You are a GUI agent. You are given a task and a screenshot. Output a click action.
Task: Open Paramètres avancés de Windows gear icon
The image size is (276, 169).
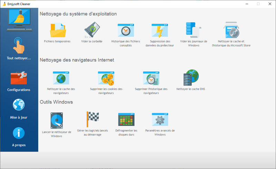[x=160, y=119]
